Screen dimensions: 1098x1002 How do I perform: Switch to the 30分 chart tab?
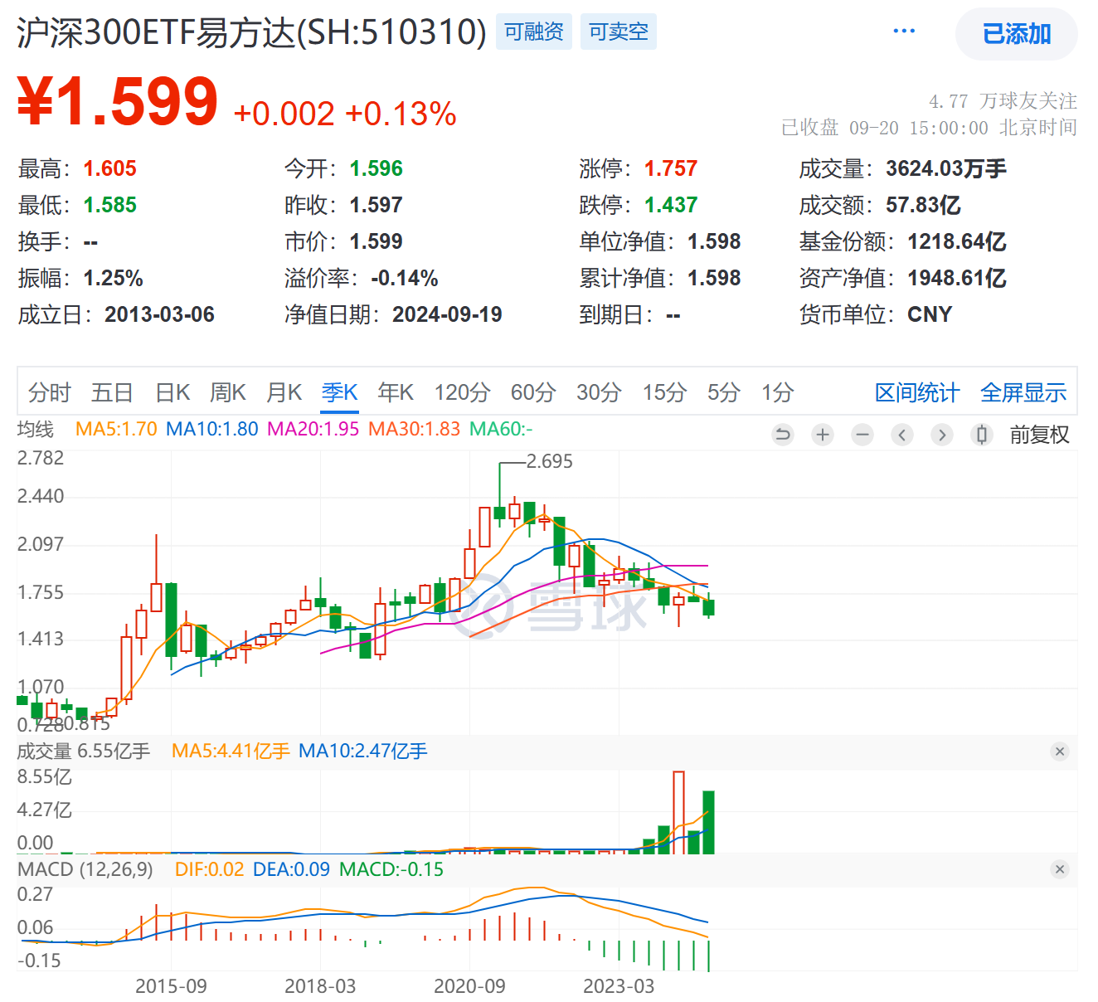[599, 392]
